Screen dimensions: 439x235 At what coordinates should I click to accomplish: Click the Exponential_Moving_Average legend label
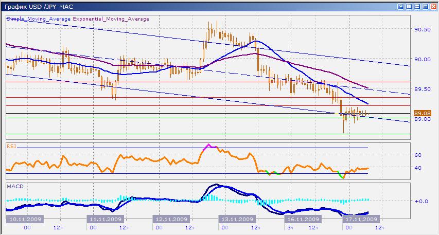[111, 19]
